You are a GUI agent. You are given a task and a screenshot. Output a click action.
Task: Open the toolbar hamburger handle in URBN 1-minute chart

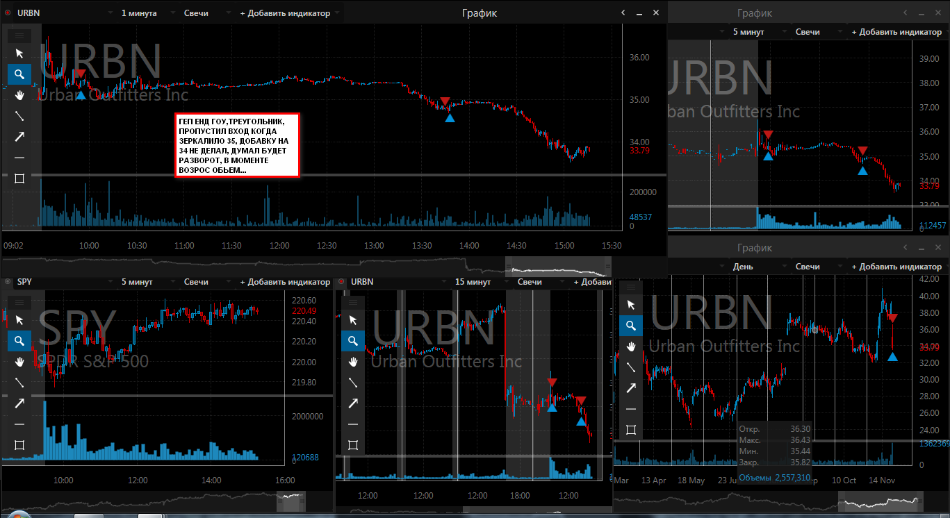[x=19, y=35]
